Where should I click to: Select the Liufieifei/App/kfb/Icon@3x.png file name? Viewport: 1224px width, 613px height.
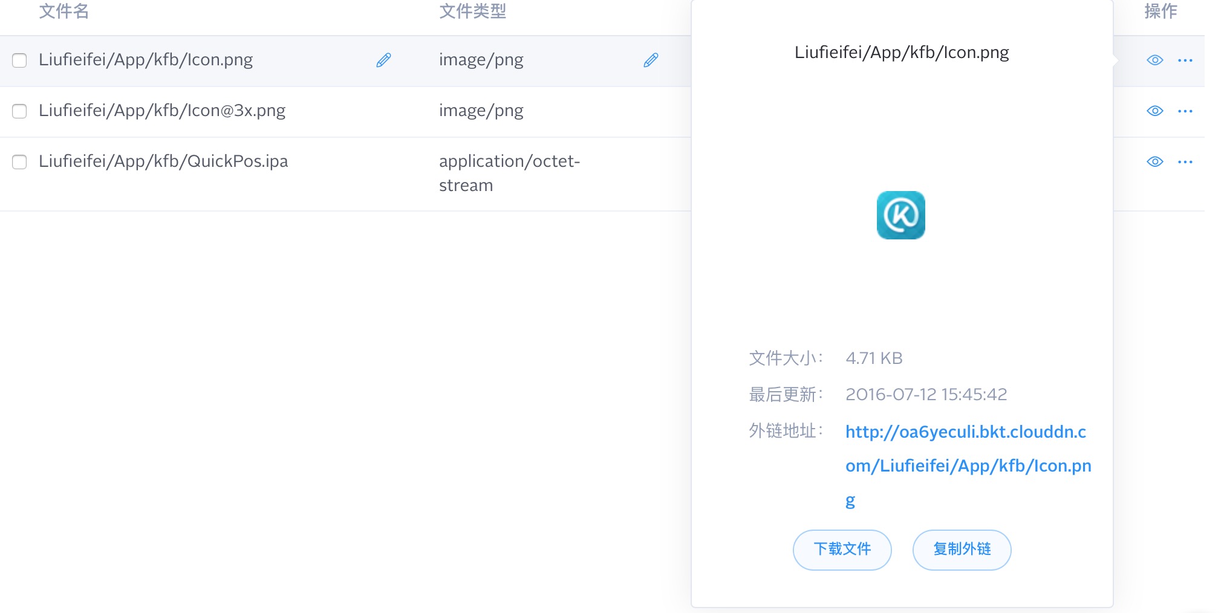pyautogui.click(x=162, y=111)
